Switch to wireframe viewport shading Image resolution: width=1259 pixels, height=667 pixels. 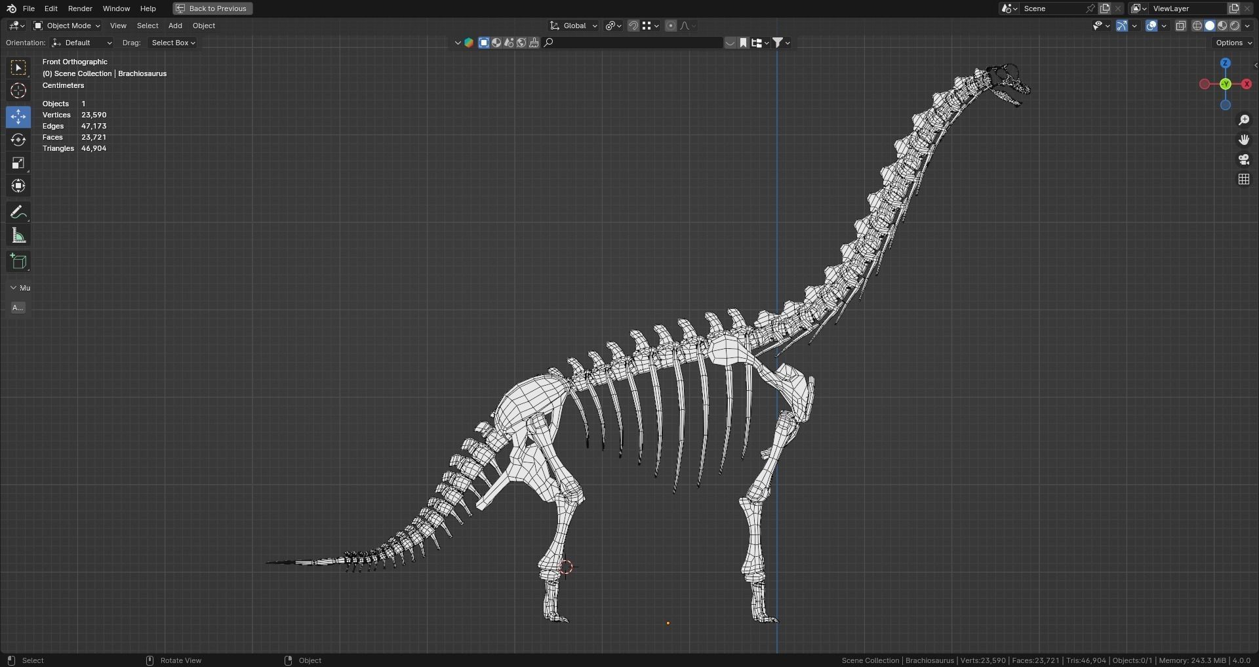(x=1197, y=26)
